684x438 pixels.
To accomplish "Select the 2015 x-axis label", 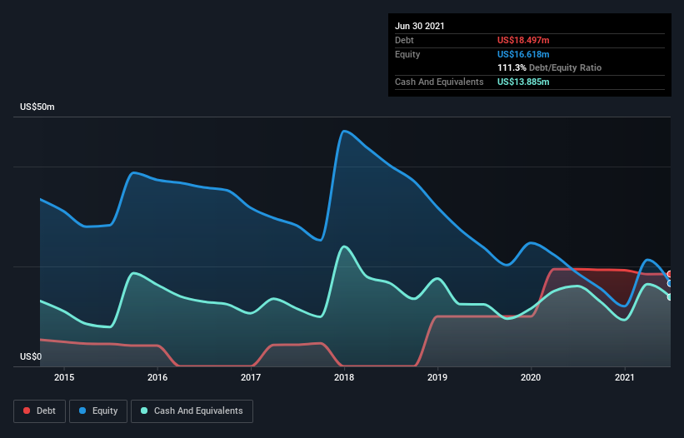I will coord(64,377).
